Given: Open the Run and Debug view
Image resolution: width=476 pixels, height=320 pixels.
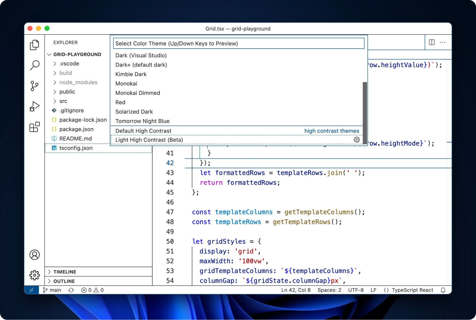Looking at the screenshot, I should click(x=35, y=106).
